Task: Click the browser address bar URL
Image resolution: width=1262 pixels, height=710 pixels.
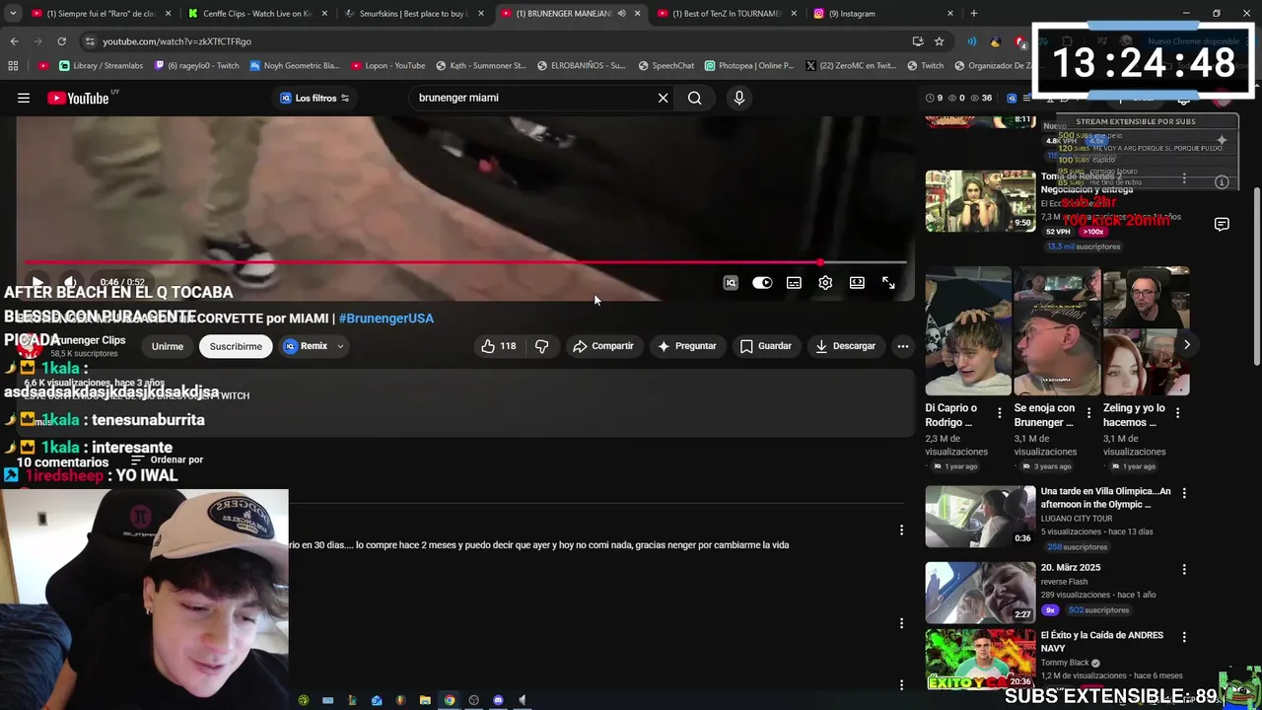Action: (x=177, y=41)
